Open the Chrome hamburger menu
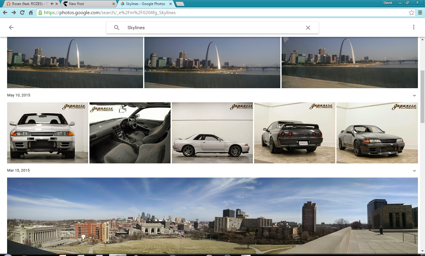The width and height of the screenshot is (425, 256). [x=420, y=12]
